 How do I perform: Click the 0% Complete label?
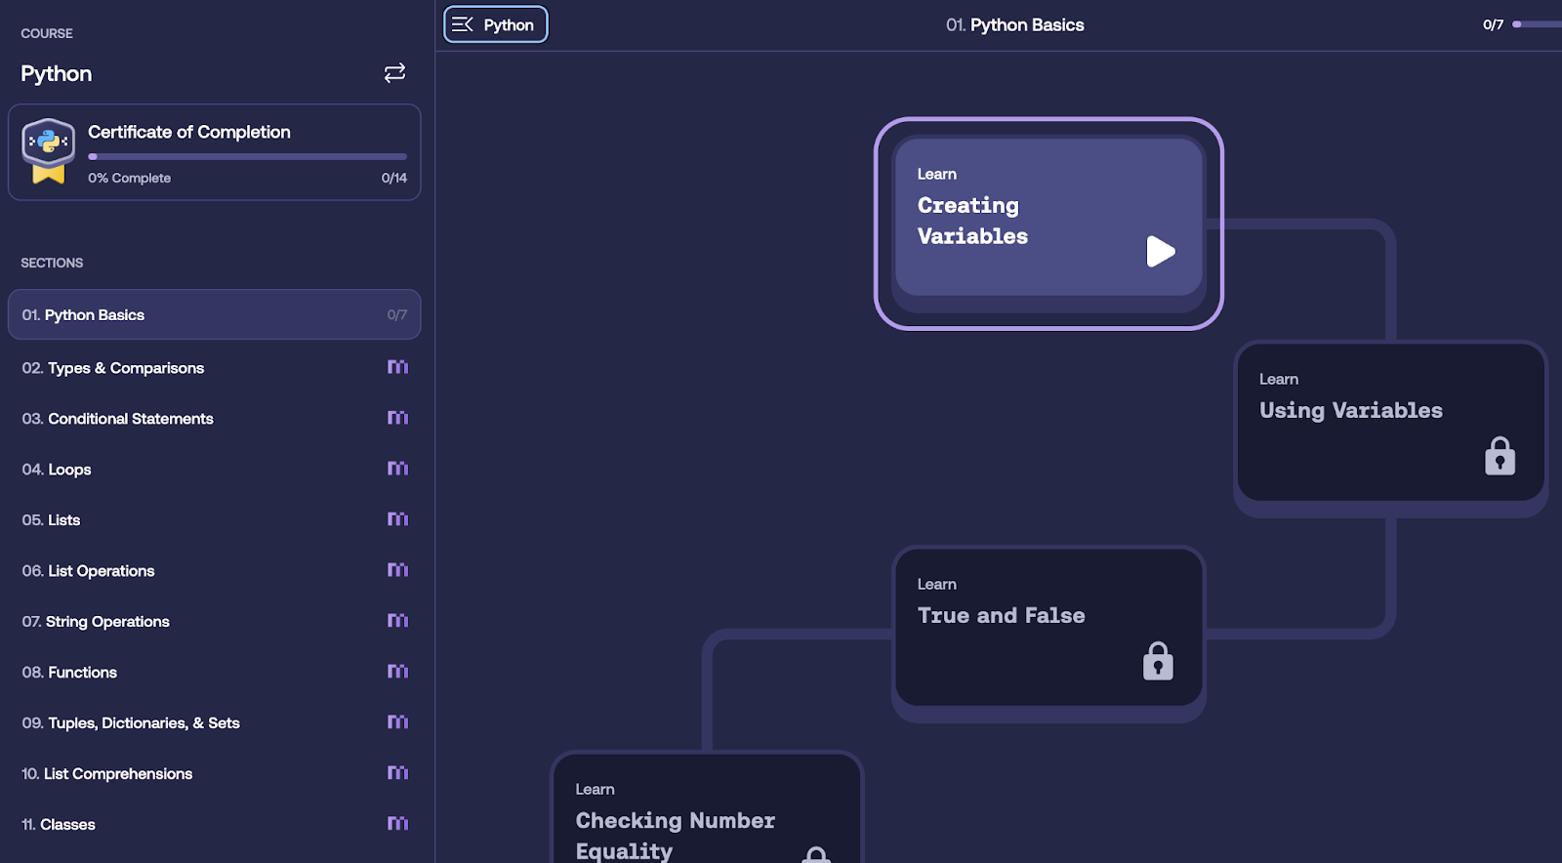(129, 178)
